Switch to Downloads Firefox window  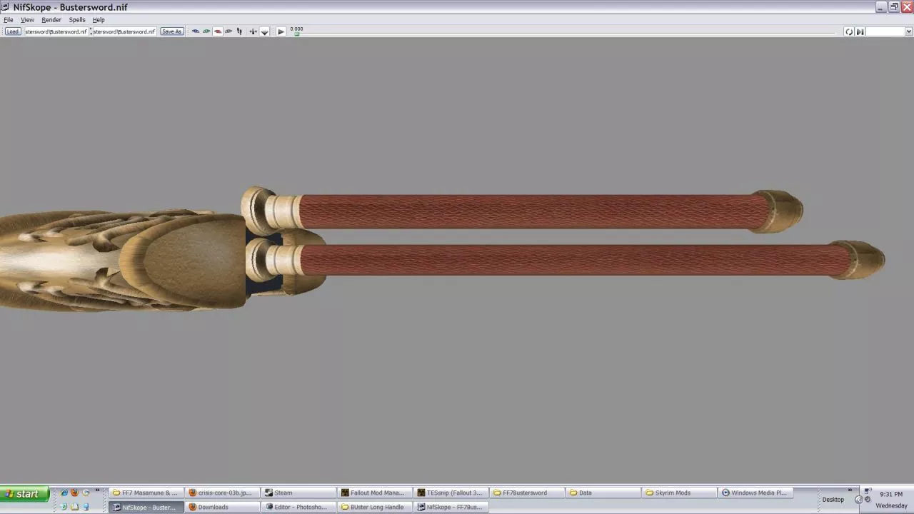click(x=222, y=507)
